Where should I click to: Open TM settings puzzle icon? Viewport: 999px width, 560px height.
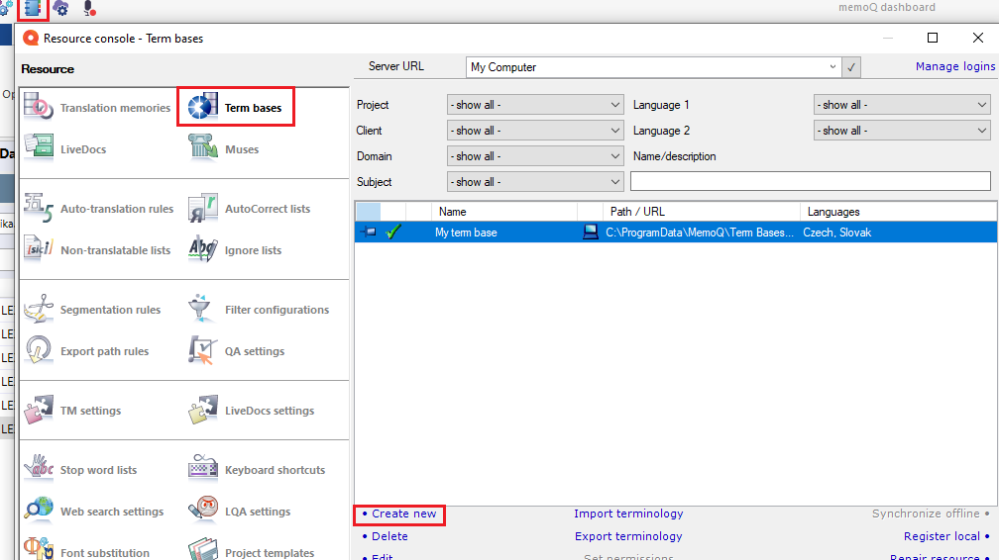pyautogui.click(x=39, y=410)
